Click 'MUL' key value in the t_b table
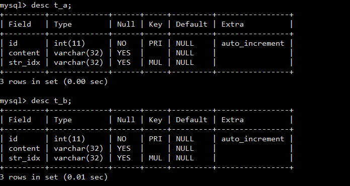The height and width of the screenshot is (186, 350). (155, 158)
